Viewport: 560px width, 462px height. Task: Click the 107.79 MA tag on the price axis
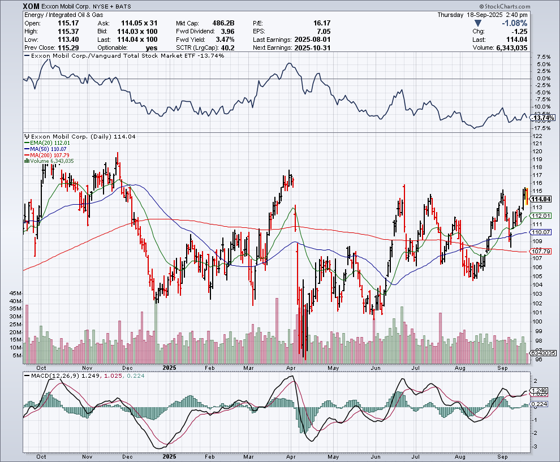(541, 251)
